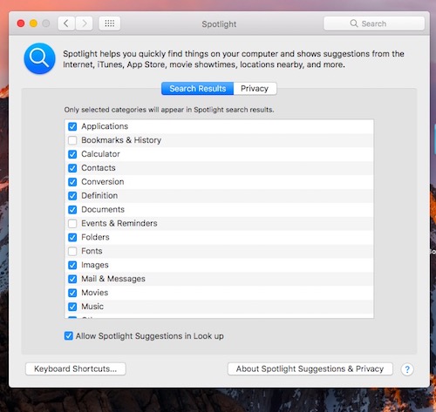Screen dimensions: 436x412
Task: Uncheck the Documents category
Action: 72,210
